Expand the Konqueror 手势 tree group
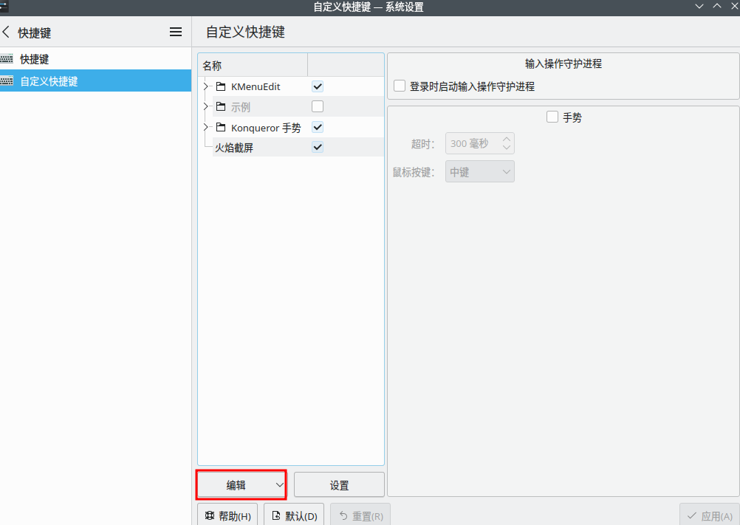The height and width of the screenshot is (525, 740). pyautogui.click(x=206, y=127)
